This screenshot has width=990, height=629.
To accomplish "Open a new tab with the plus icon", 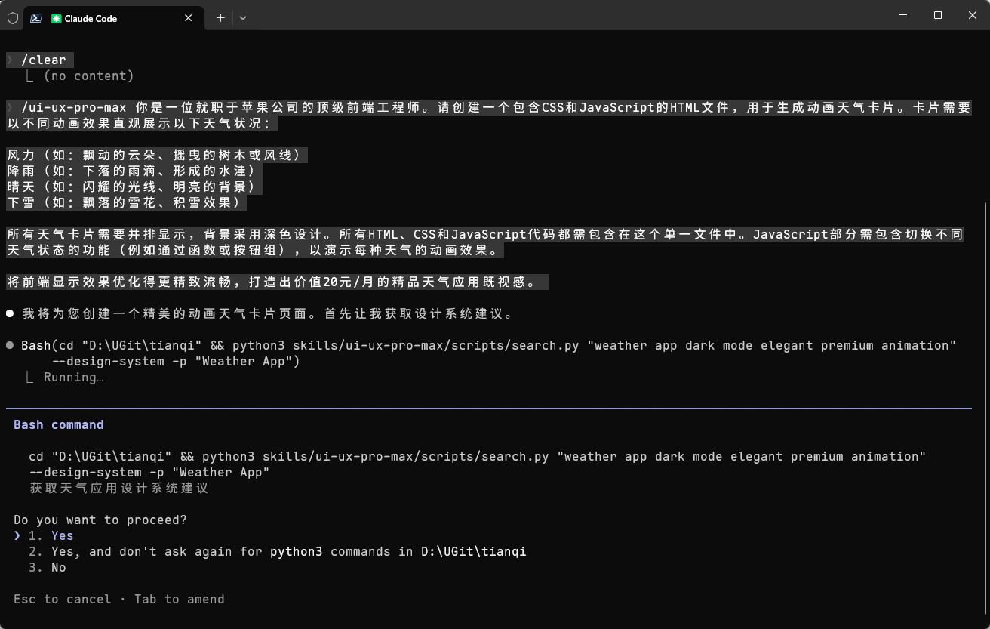I will [220, 18].
